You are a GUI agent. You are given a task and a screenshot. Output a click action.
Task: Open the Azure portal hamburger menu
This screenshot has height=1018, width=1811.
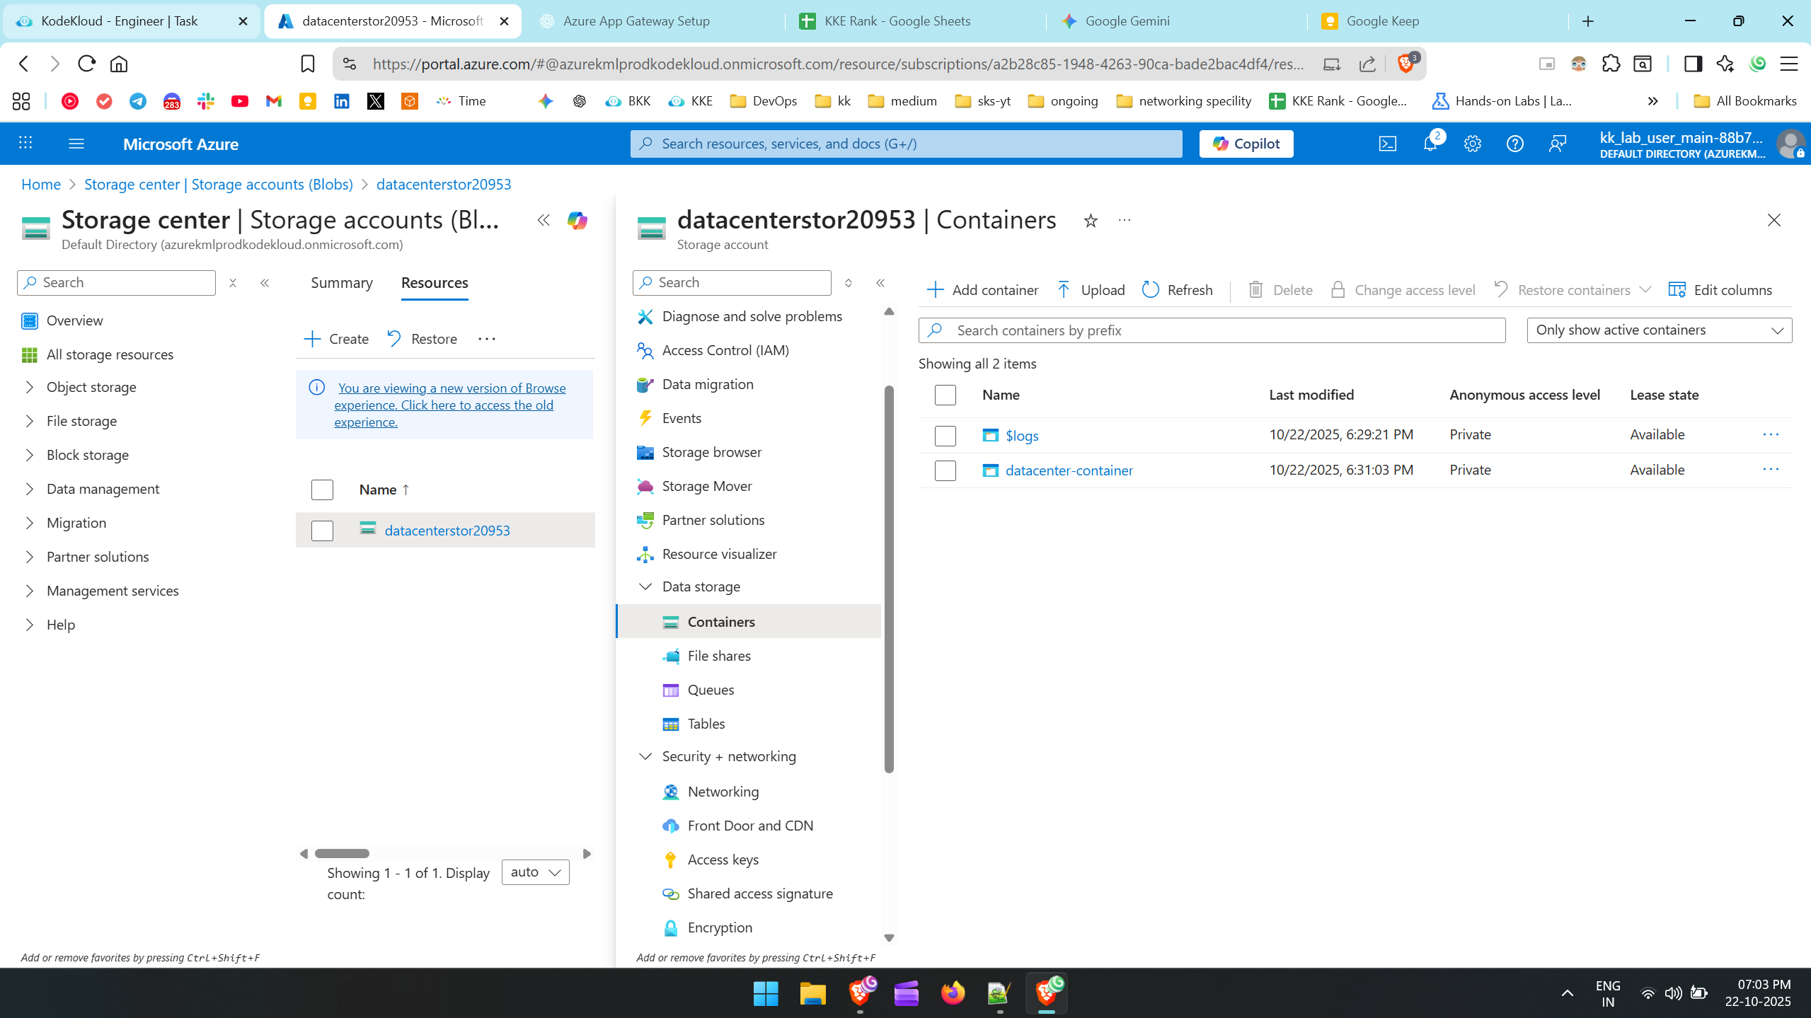[x=76, y=144]
